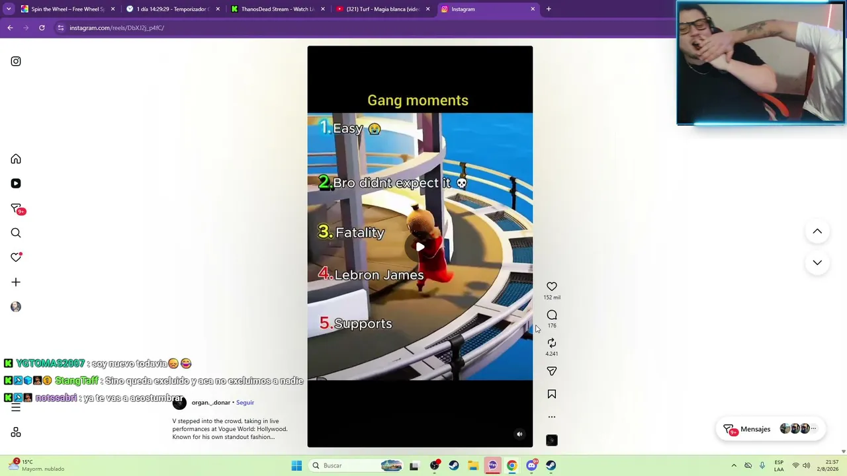Open the reel comments bubble icon

coord(552,315)
